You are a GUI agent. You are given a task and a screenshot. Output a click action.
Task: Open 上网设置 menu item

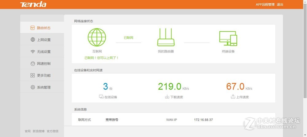[44, 40]
